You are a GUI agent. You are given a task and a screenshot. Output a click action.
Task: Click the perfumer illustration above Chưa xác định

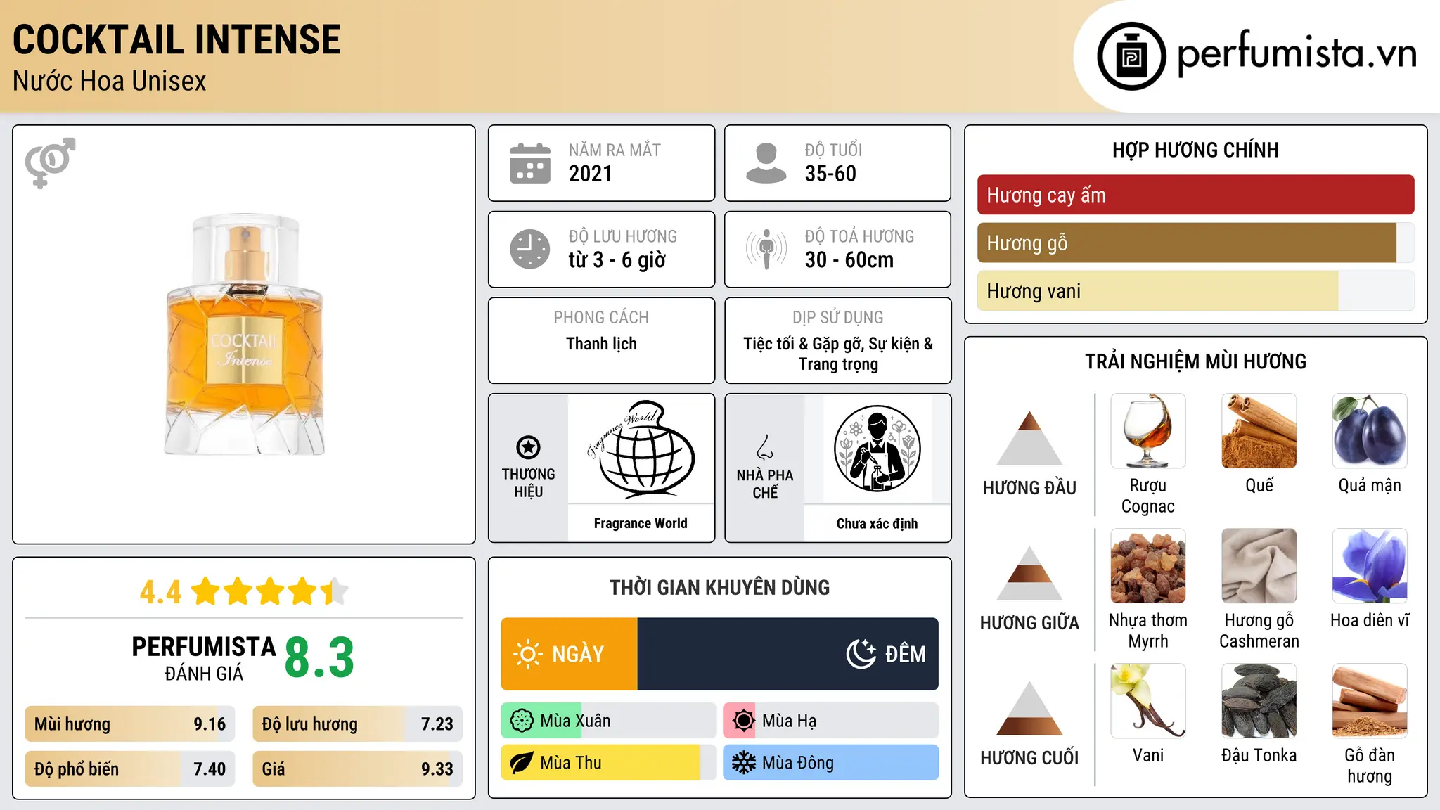(877, 449)
